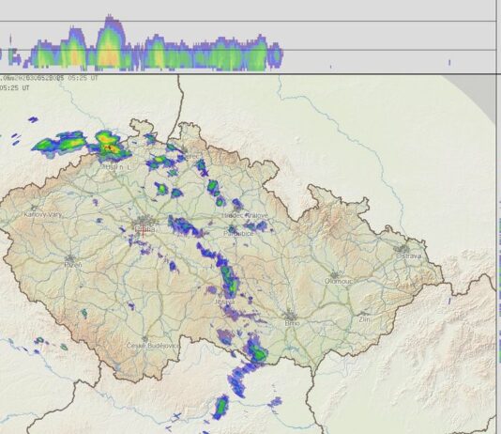Click the echo cluster east of Praha
Screen dimensions: 501x434
[x=185, y=226]
